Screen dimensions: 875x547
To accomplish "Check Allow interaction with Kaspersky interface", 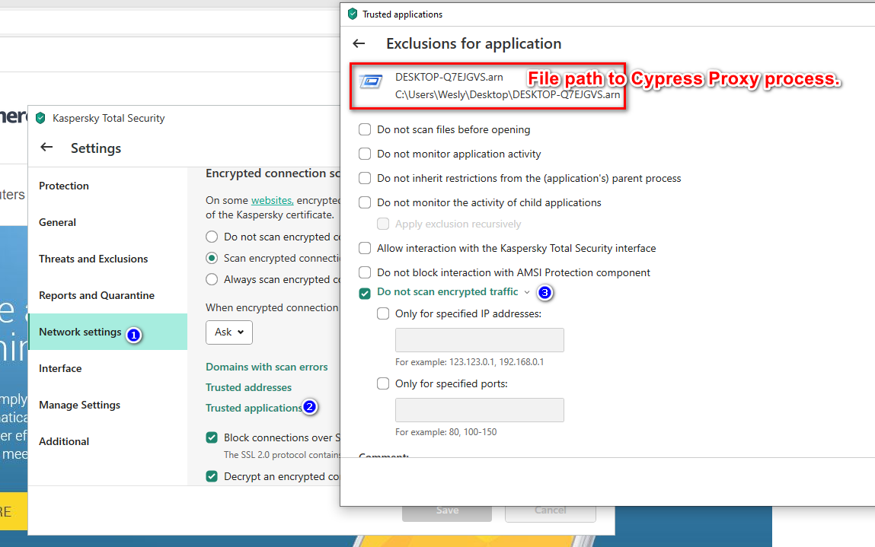I will [365, 248].
